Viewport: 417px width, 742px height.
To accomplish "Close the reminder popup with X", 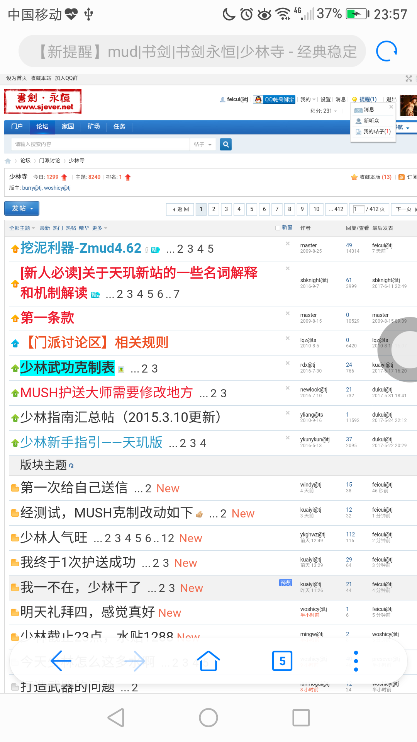I will (391, 107).
